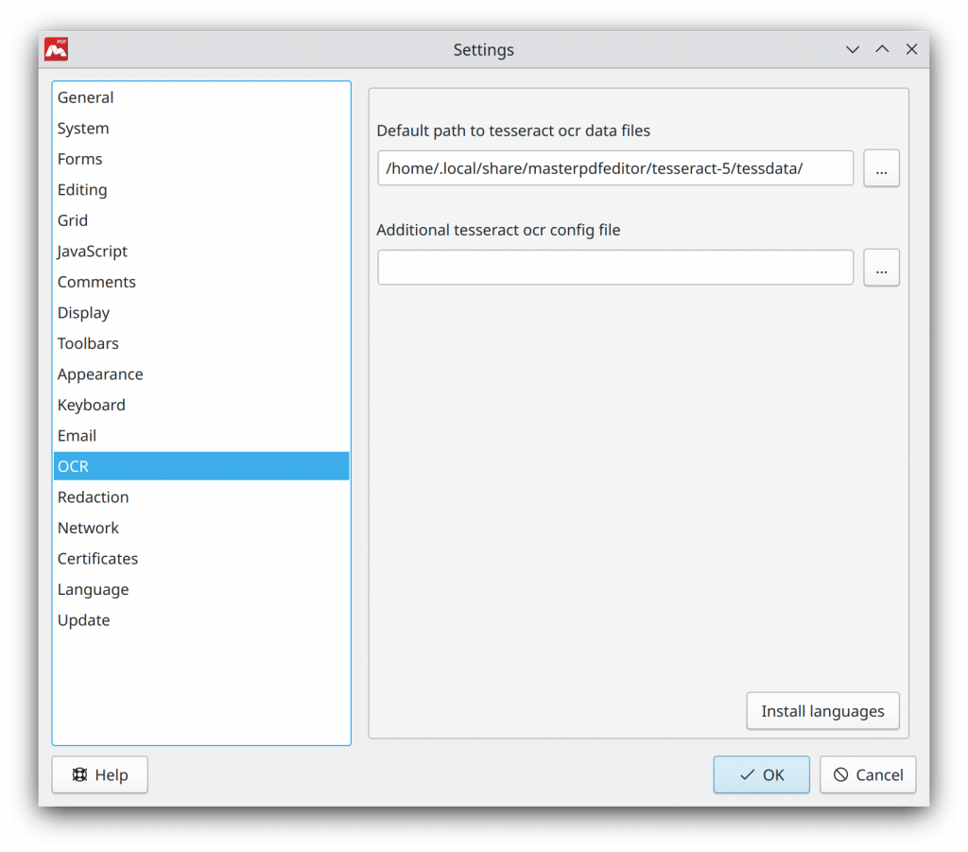This screenshot has width=968, height=852.
Task: Open the Certificates settings
Action: (x=97, y=559)
